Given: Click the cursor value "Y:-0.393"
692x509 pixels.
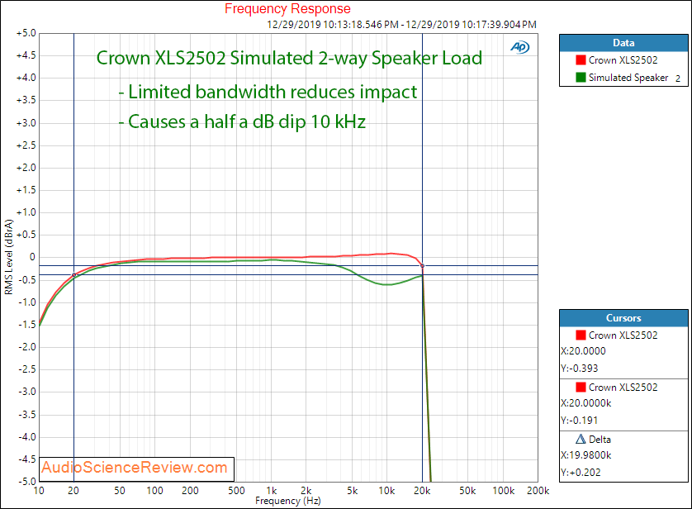Looking at the screenshot, I should (579, 369).
